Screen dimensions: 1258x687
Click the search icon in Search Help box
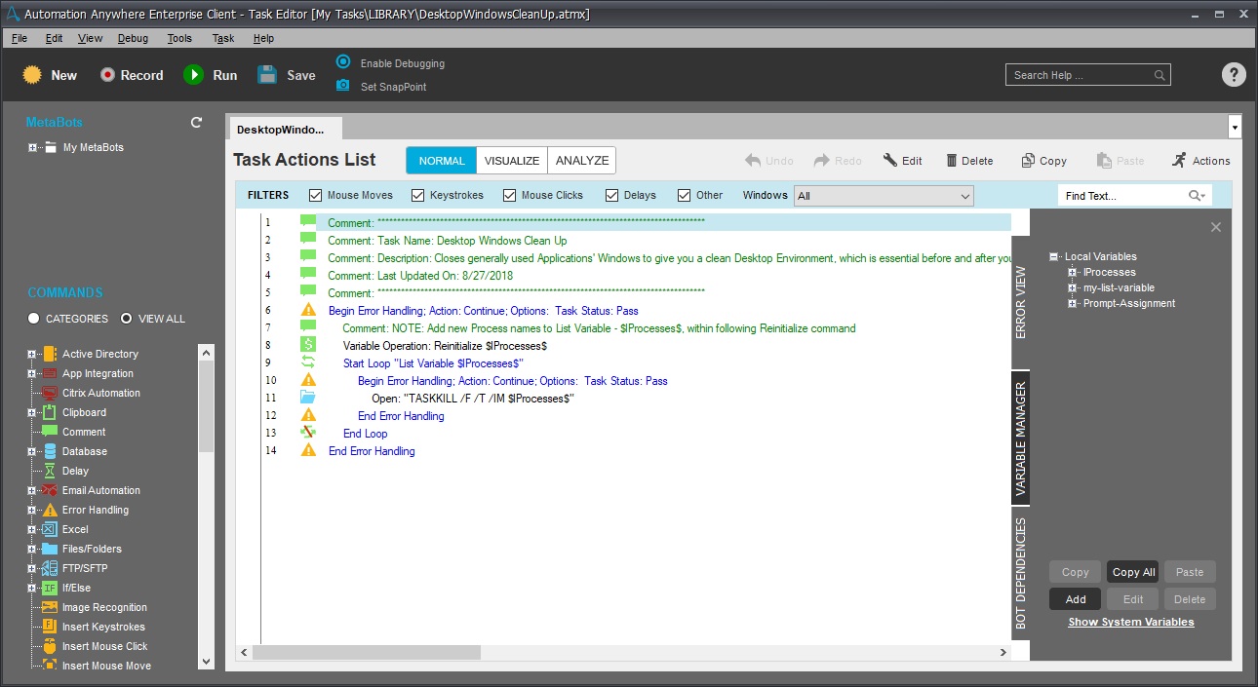1160,75
